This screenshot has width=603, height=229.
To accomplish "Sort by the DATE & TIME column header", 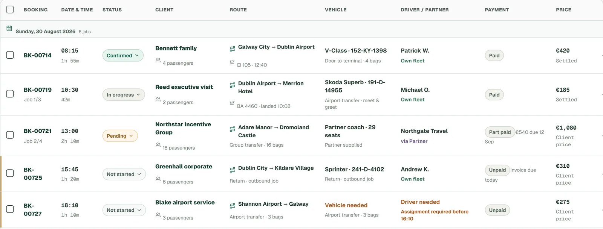I will tap(77, 10).
